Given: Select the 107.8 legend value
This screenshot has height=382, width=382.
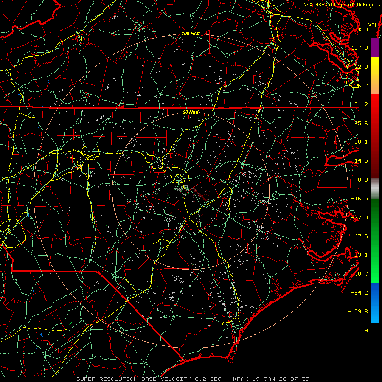Looking at the screenshot, I should [x=360, y=48].
